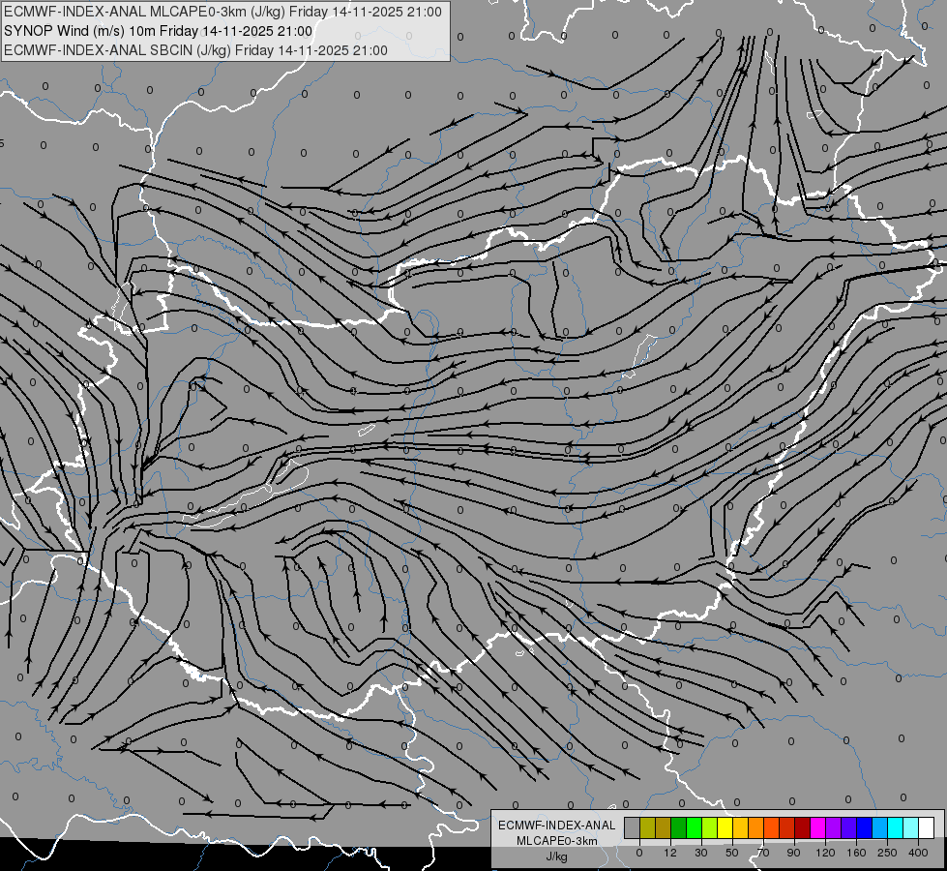Select the dark green legend swatch
The image size is (947, 871).
coord(679,827)
